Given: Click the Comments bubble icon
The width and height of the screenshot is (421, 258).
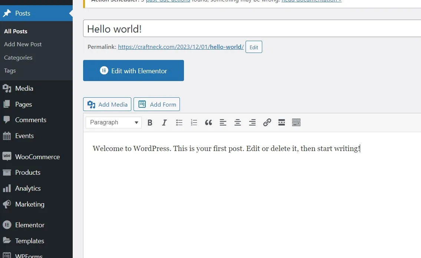Looking at the screenshot, I should tap(7, 120).
